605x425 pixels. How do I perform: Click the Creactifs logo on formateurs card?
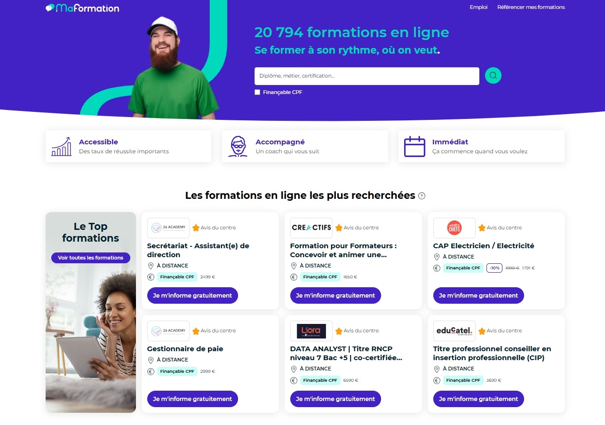311,228
